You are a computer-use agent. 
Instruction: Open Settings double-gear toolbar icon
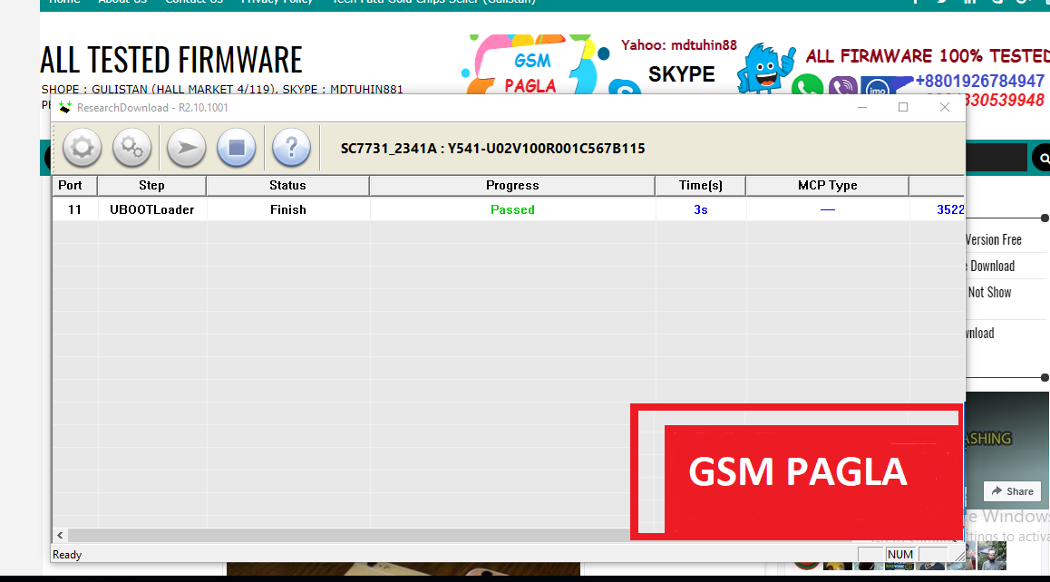pos(131,148)
